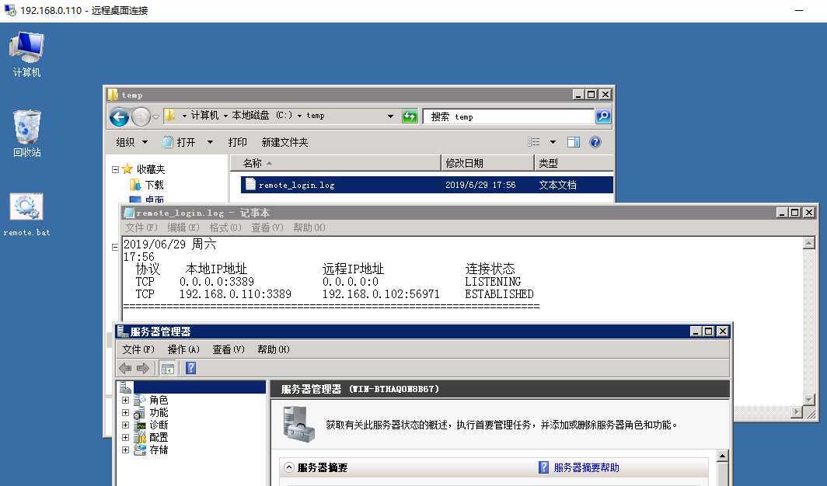
Task: Click 打开 button in Explorer toolbar
Action: tap(180, 142)
